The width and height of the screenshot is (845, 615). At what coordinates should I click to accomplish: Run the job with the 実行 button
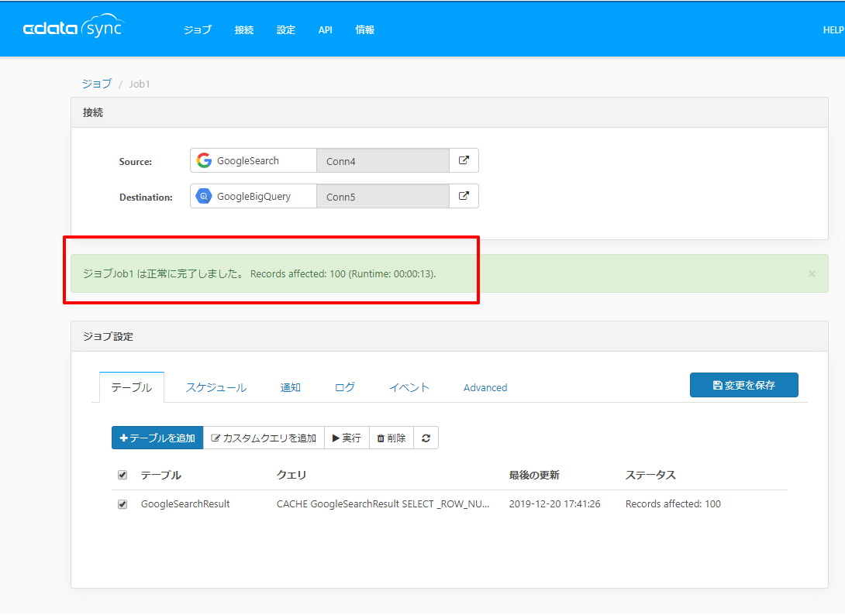point(347,438)
